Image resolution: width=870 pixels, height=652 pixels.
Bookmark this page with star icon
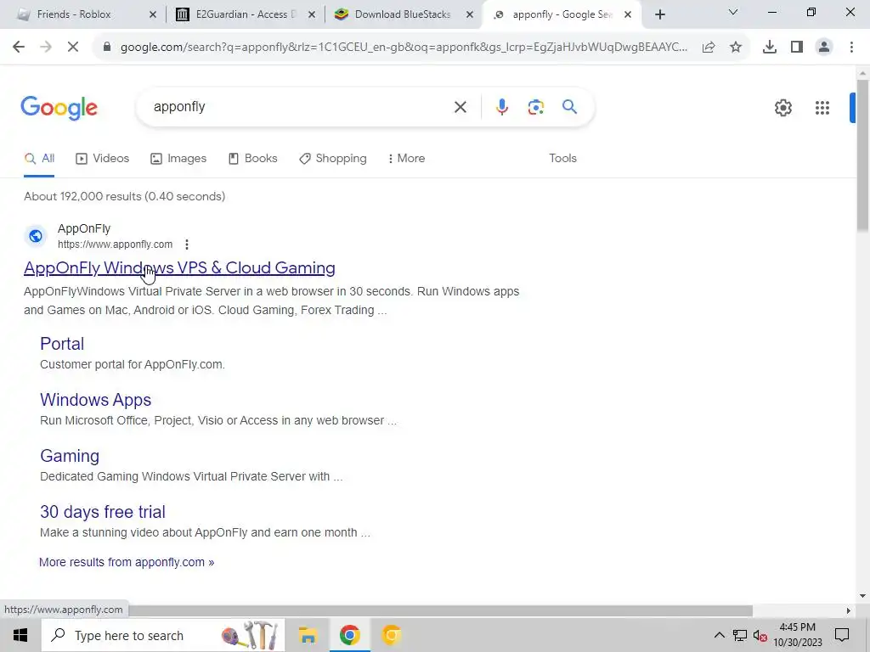point(736,48)
